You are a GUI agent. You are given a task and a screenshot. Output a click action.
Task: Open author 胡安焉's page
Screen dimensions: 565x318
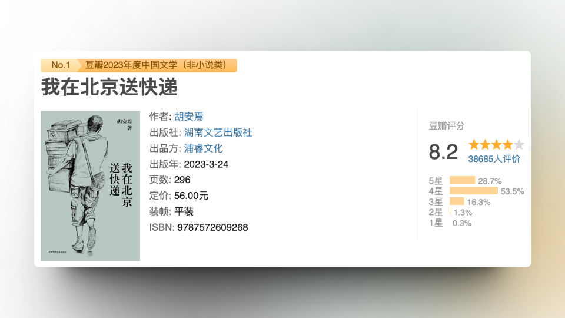coord(188,117)
